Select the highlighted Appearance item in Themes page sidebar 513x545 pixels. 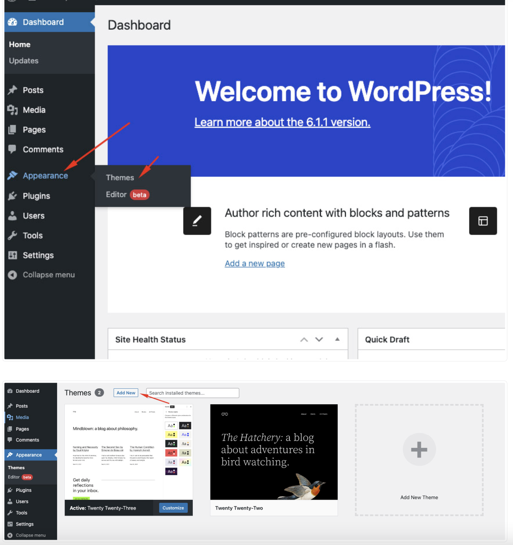coord(31,455)
